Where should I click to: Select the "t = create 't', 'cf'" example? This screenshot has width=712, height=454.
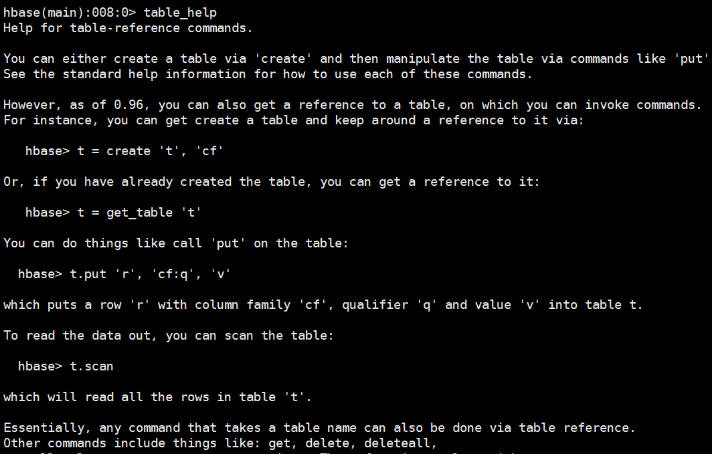click(x=150, y=151)
